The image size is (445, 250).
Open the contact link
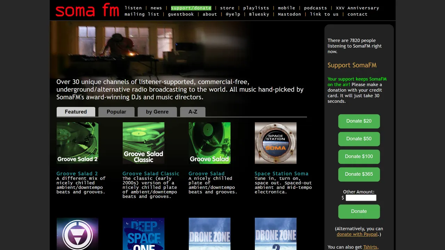coord(357,14)
